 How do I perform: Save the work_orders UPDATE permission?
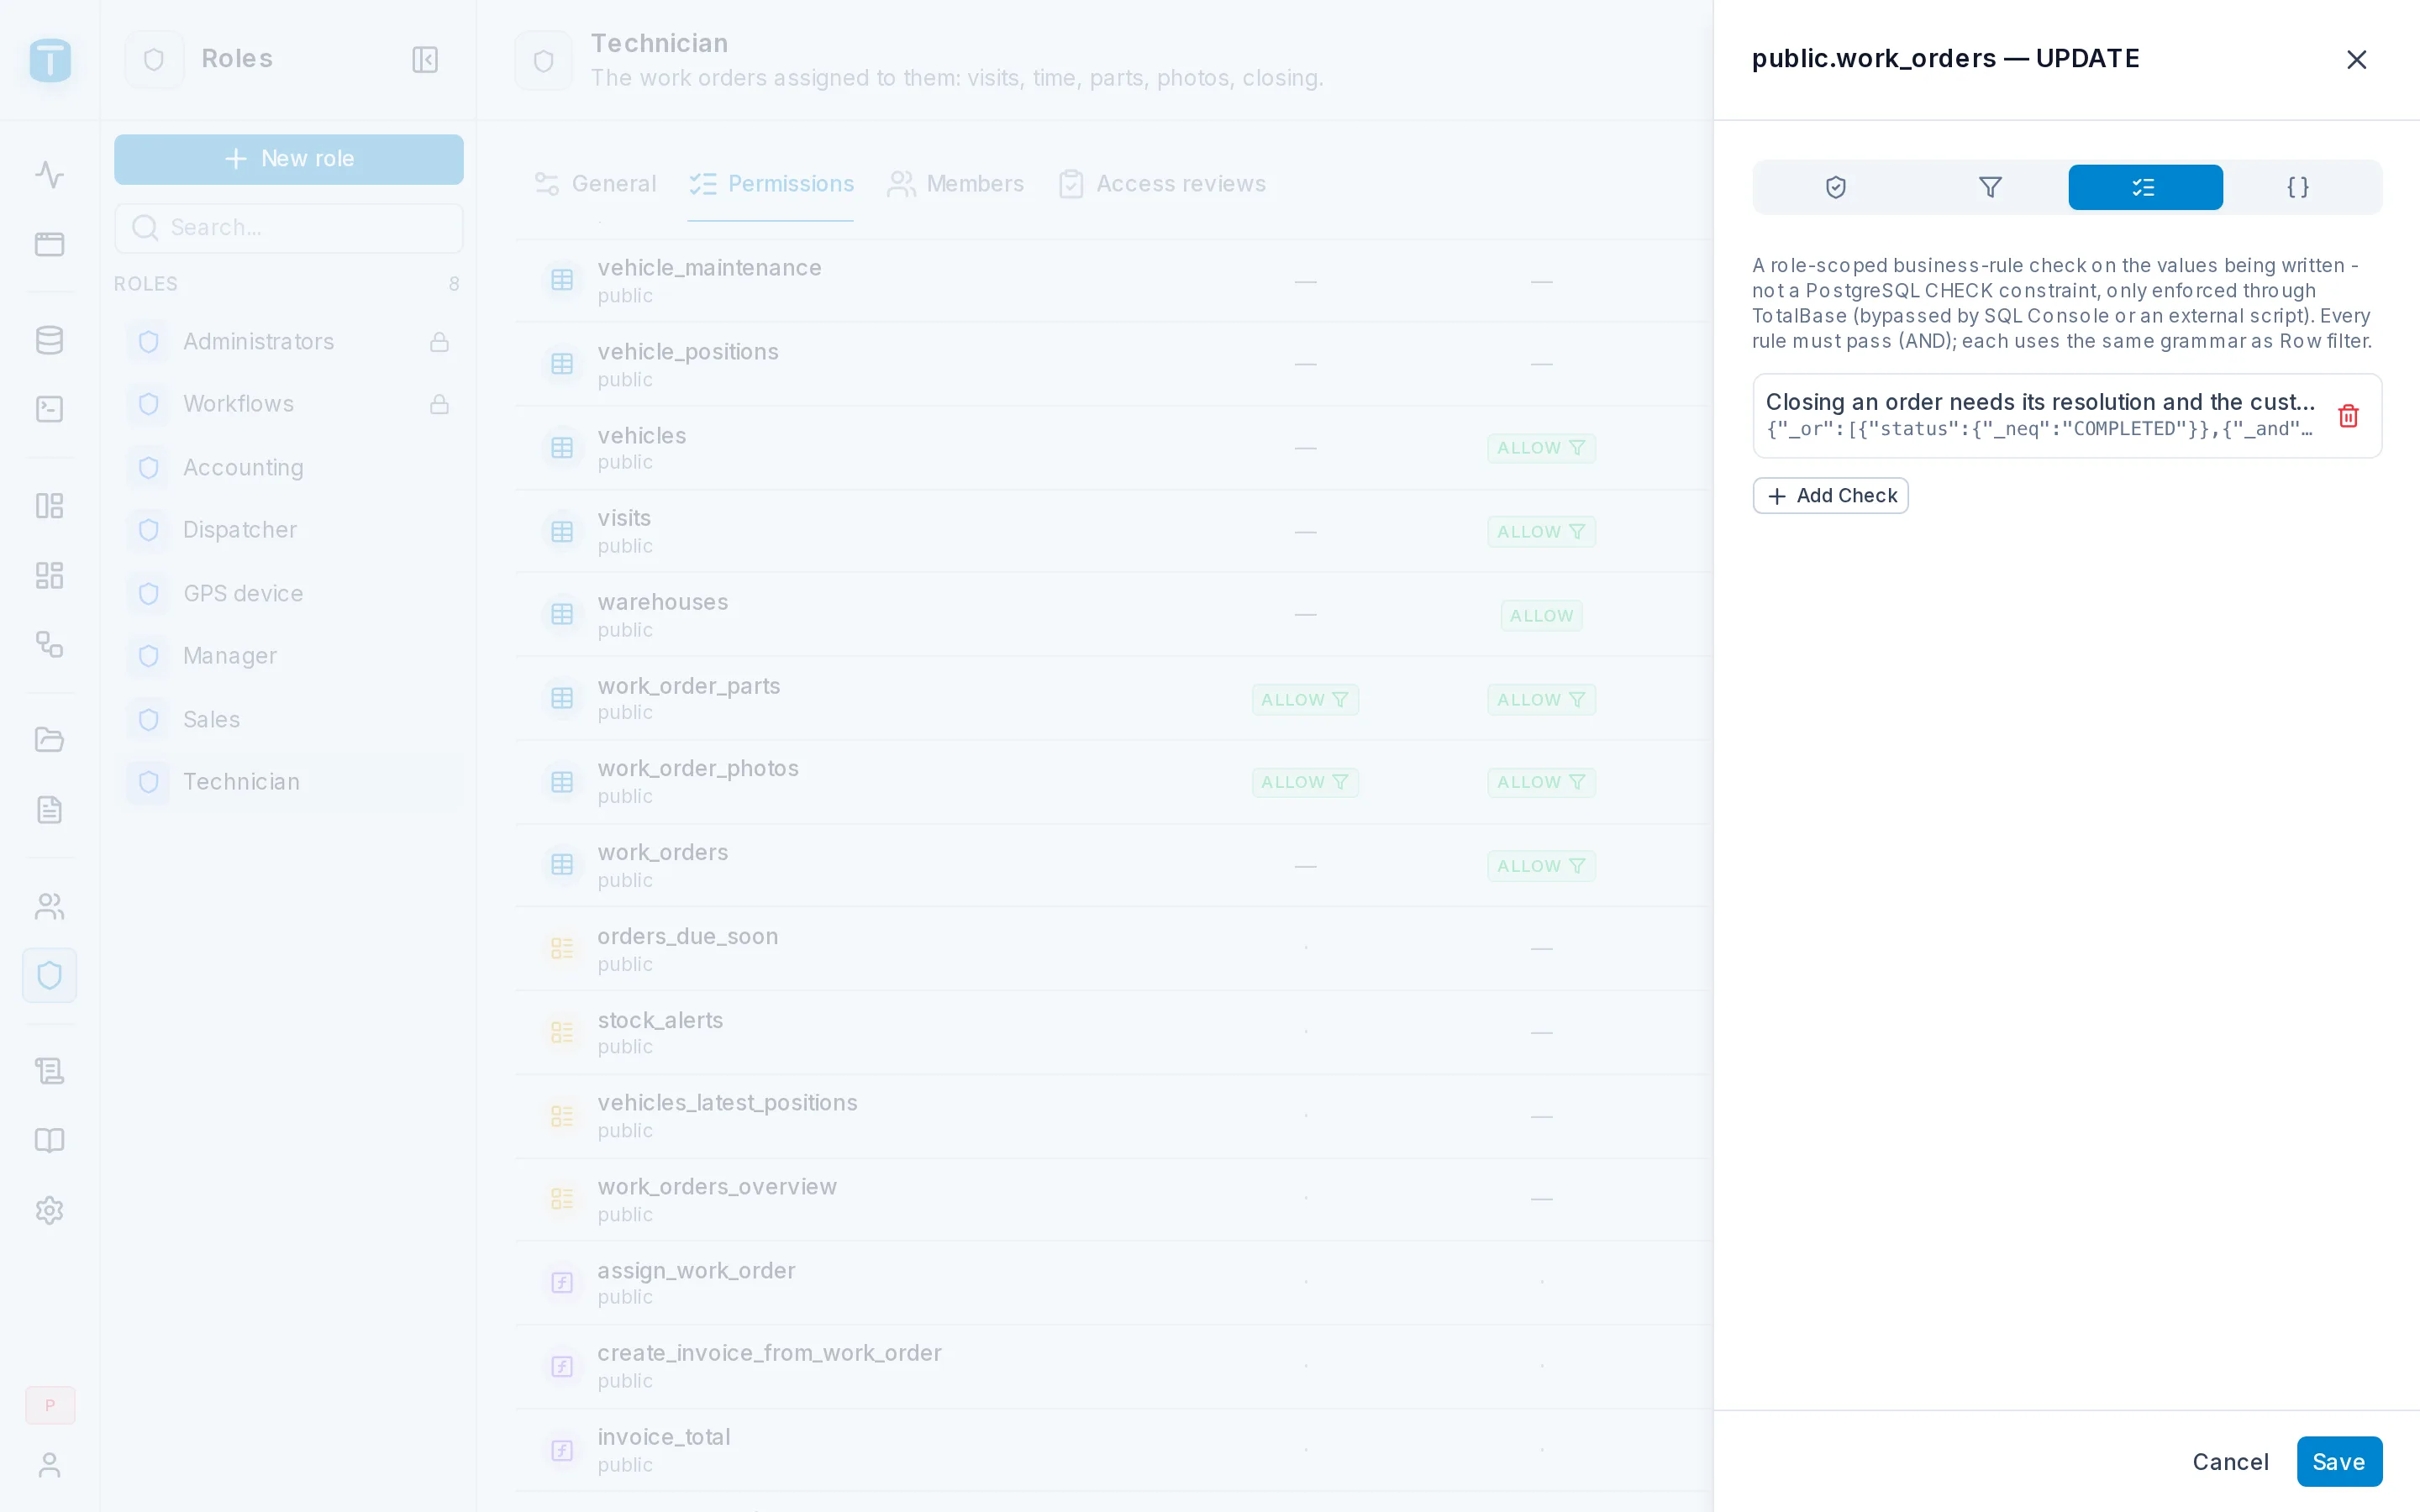pyautogui.click(x=2339, y=1461)
